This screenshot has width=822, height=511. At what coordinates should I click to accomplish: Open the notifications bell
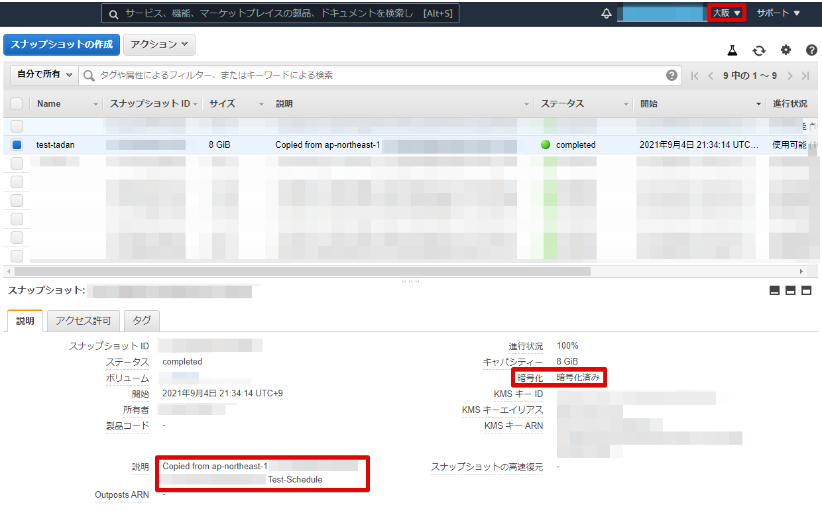pyautogui.click(x=606, y=12)
